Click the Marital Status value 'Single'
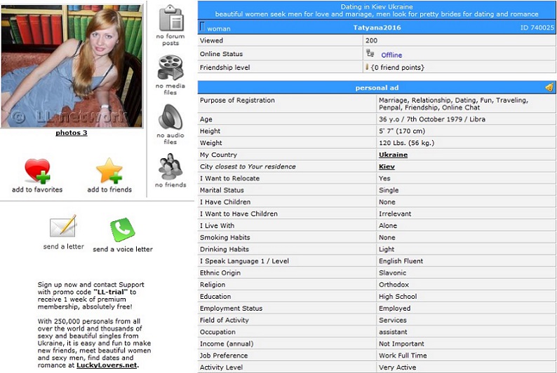 tap(389, 190)
